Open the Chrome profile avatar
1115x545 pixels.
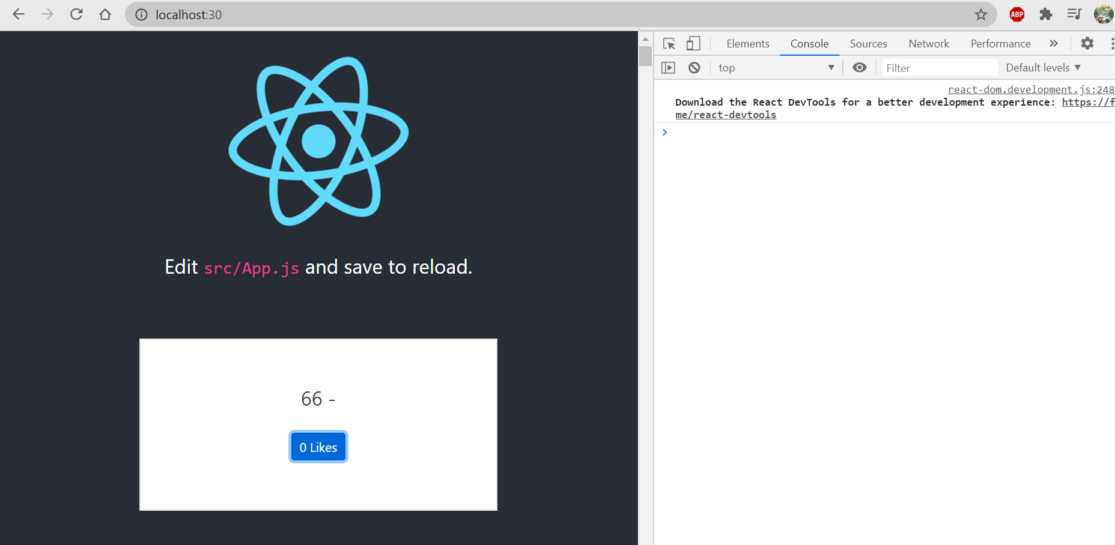point(1104,14)
